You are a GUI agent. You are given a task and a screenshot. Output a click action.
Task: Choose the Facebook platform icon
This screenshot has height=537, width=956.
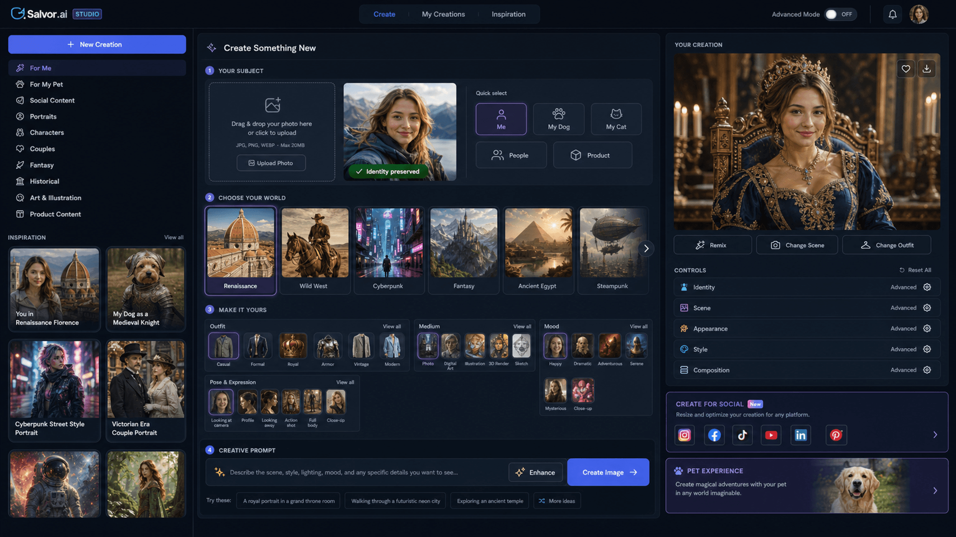tap(714, 435)
